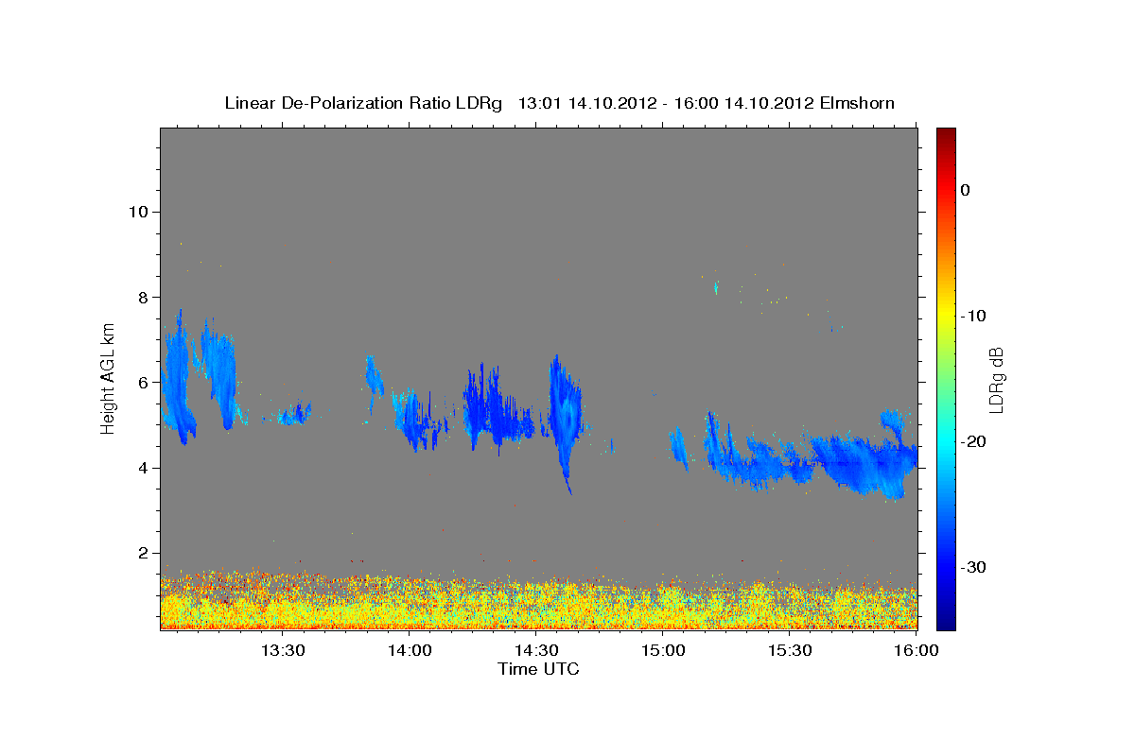The height and width of the screenshot is (756, 1135).
Task: Click the plot title mentioning Elmshorn
Action: (x=560, y=102)
